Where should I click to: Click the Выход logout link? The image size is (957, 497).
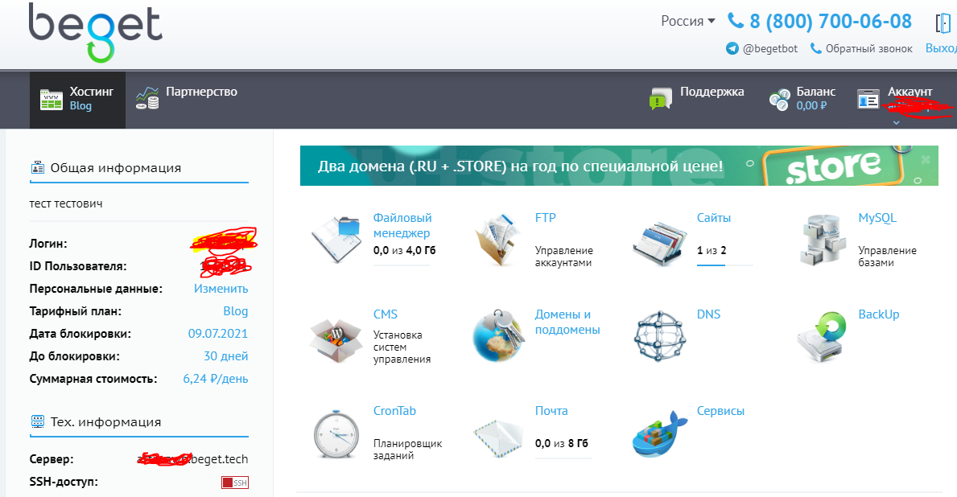coord(941,49)
